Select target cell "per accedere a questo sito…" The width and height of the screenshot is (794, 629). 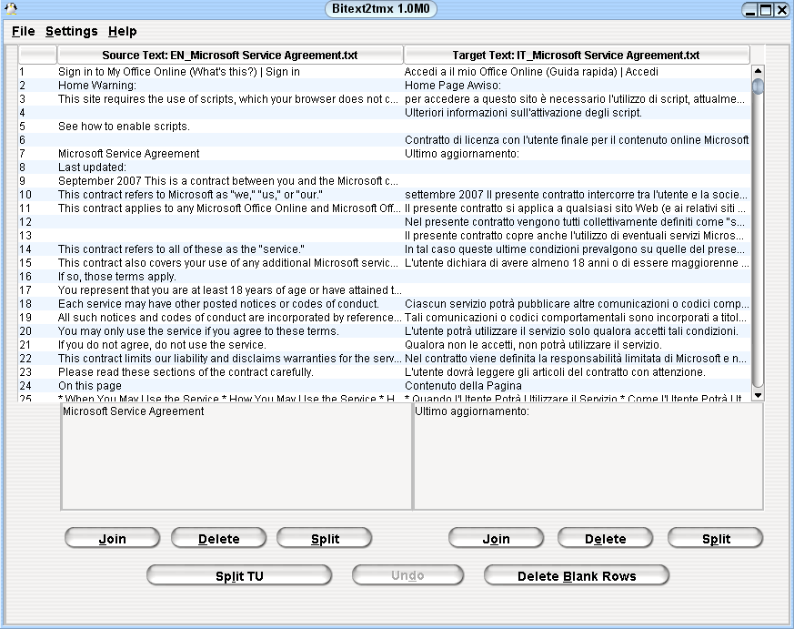577,99
